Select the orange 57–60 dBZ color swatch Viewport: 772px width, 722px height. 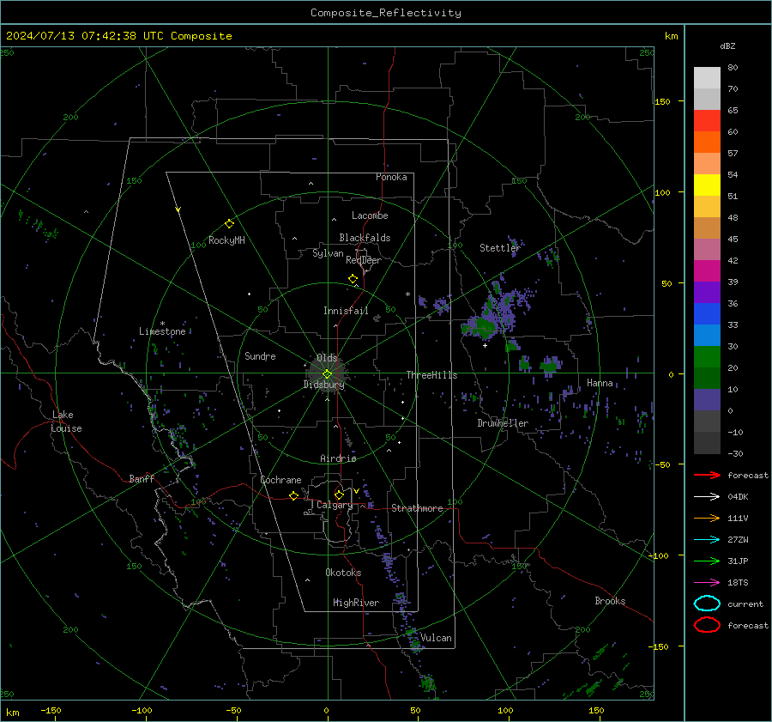(707, 143)
